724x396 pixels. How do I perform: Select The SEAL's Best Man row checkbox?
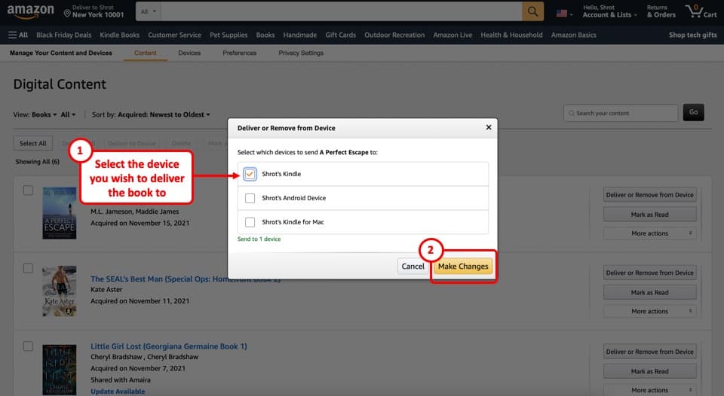click(x=28, y=268)
